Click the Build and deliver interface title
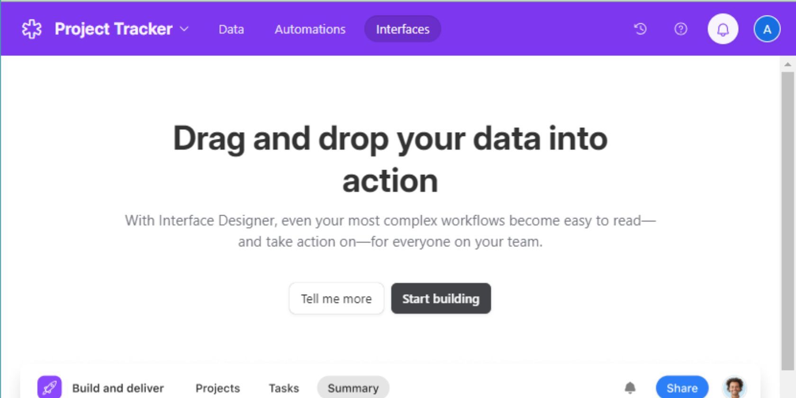 point(118,388)
